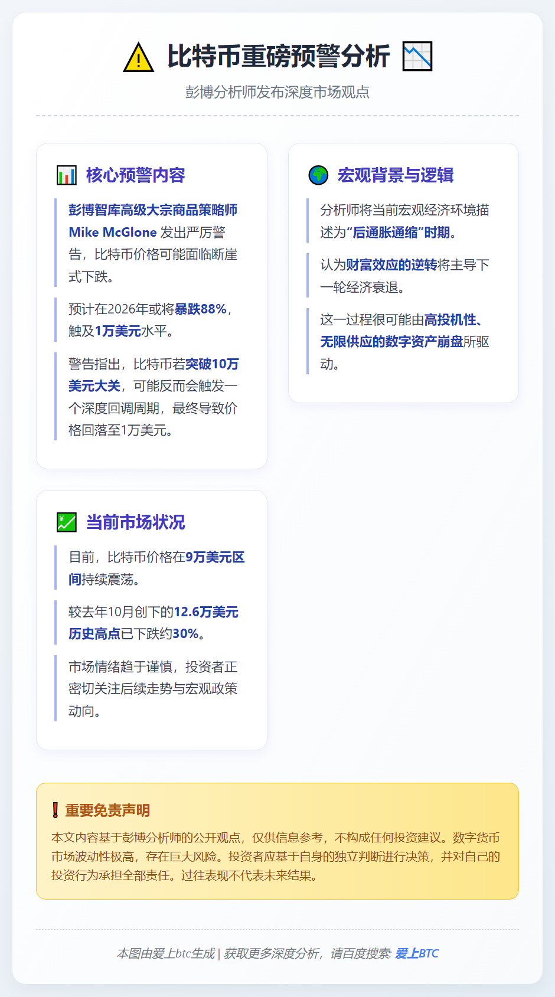Click the red exclamation mark icon
The height and width of the screenshot is (997, 555).
tap(56, 810)
